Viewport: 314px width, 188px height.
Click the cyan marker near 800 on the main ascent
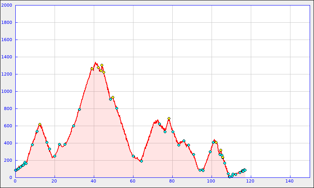pos(79,109)
